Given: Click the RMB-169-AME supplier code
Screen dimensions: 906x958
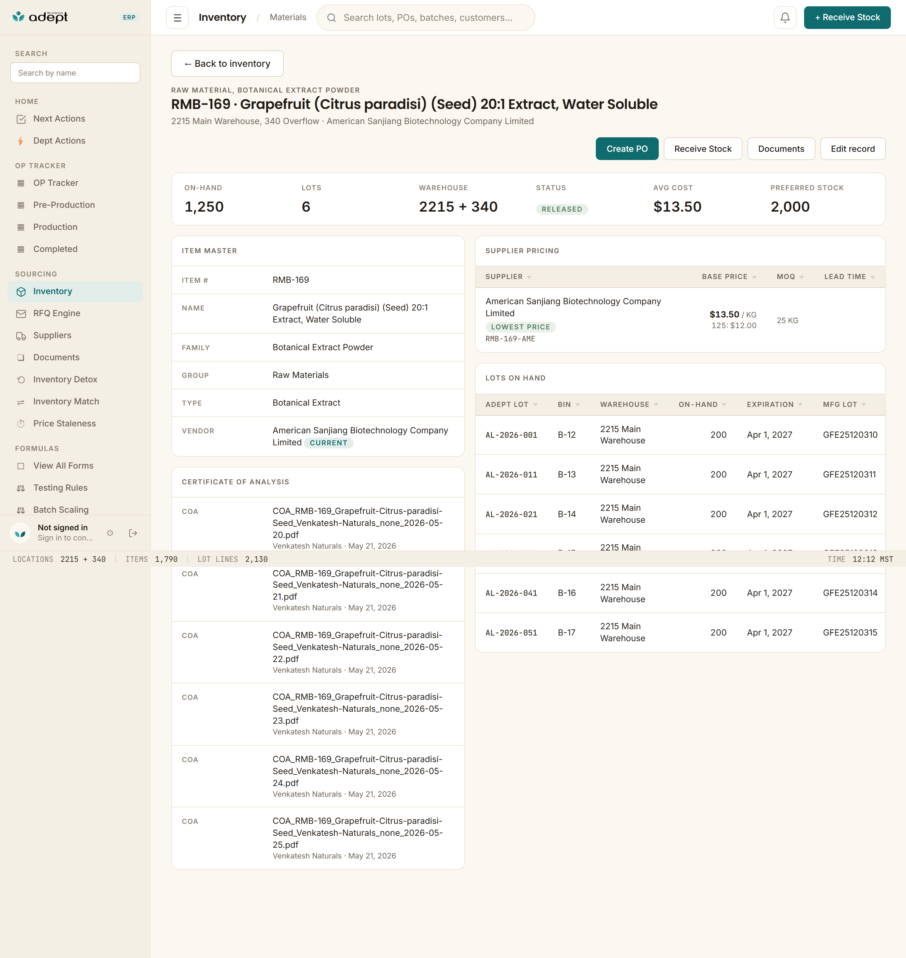Looking at the screenshot, I should [x=510, y=339].
